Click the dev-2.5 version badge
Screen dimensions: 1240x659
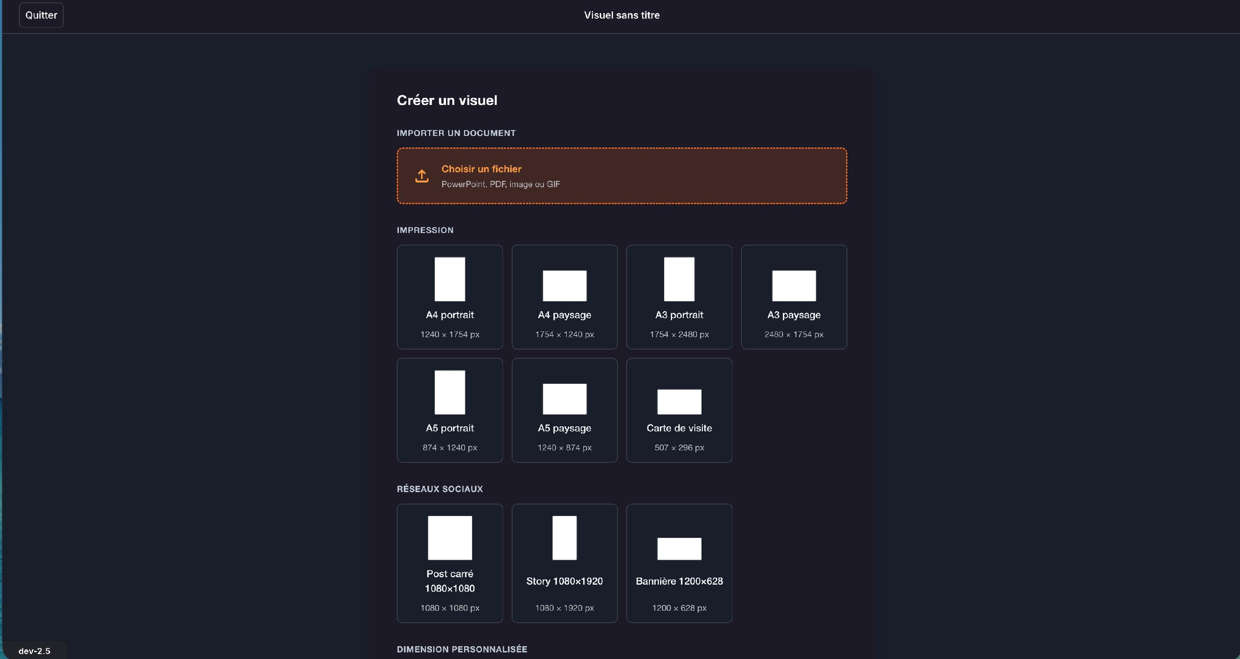click(34, 651)
